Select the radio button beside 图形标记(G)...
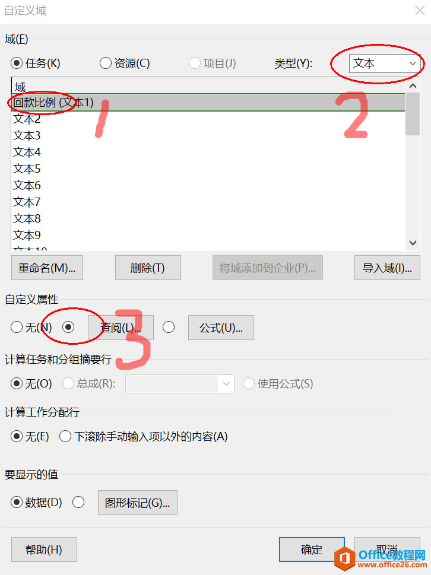Viewport: 431px width, 575px height. [x=78, y=502]
